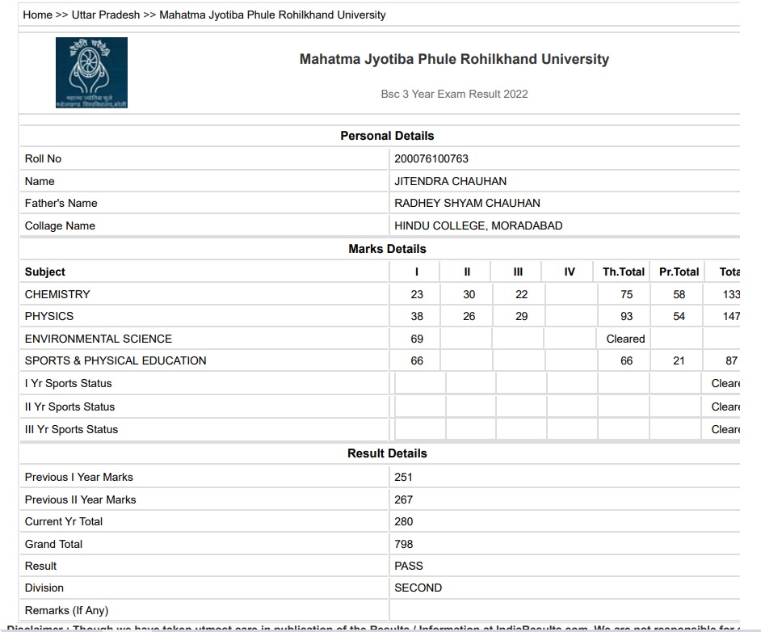The height and width of the screenshot is (632, 761).
Task: Select Current Yr Total value 280
Action: click(403, 522)
